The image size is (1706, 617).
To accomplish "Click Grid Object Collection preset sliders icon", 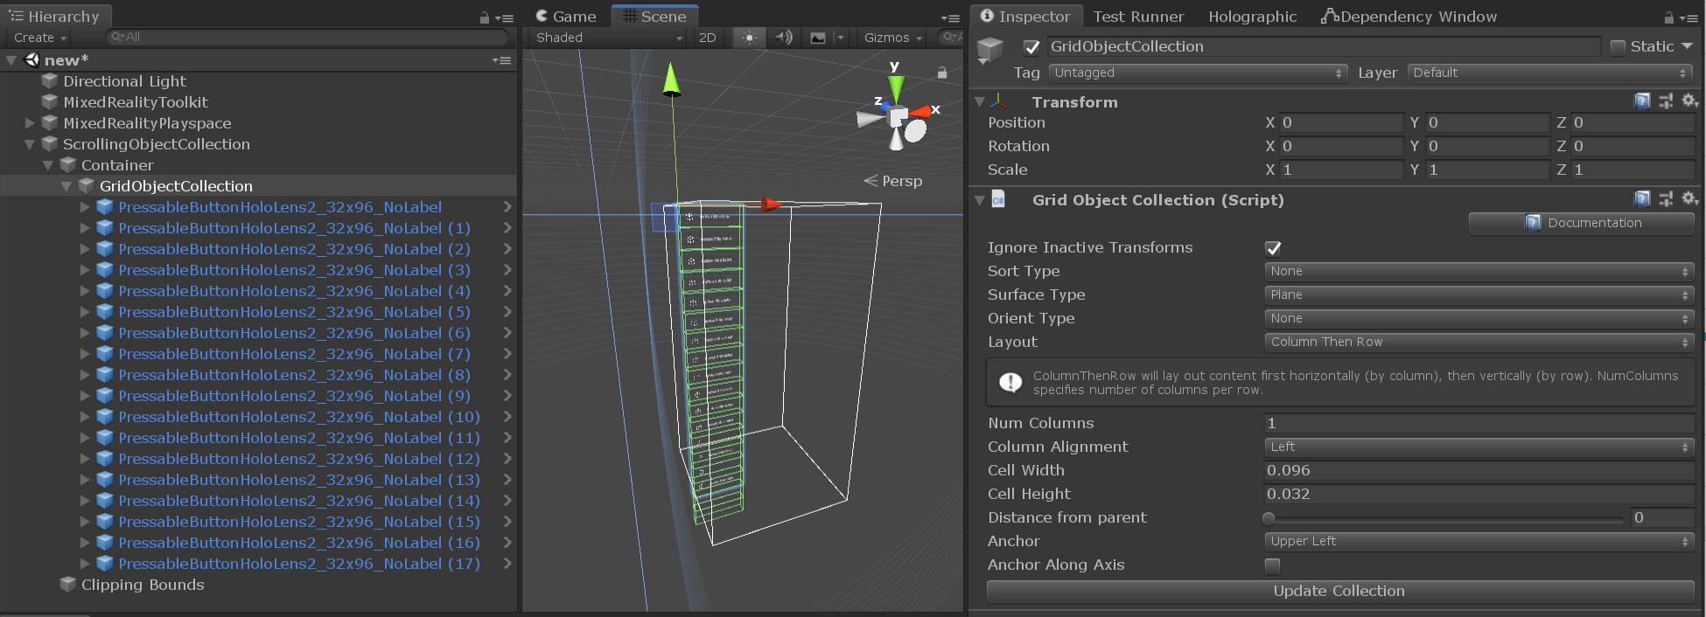I will click(x=1666, y=199).
